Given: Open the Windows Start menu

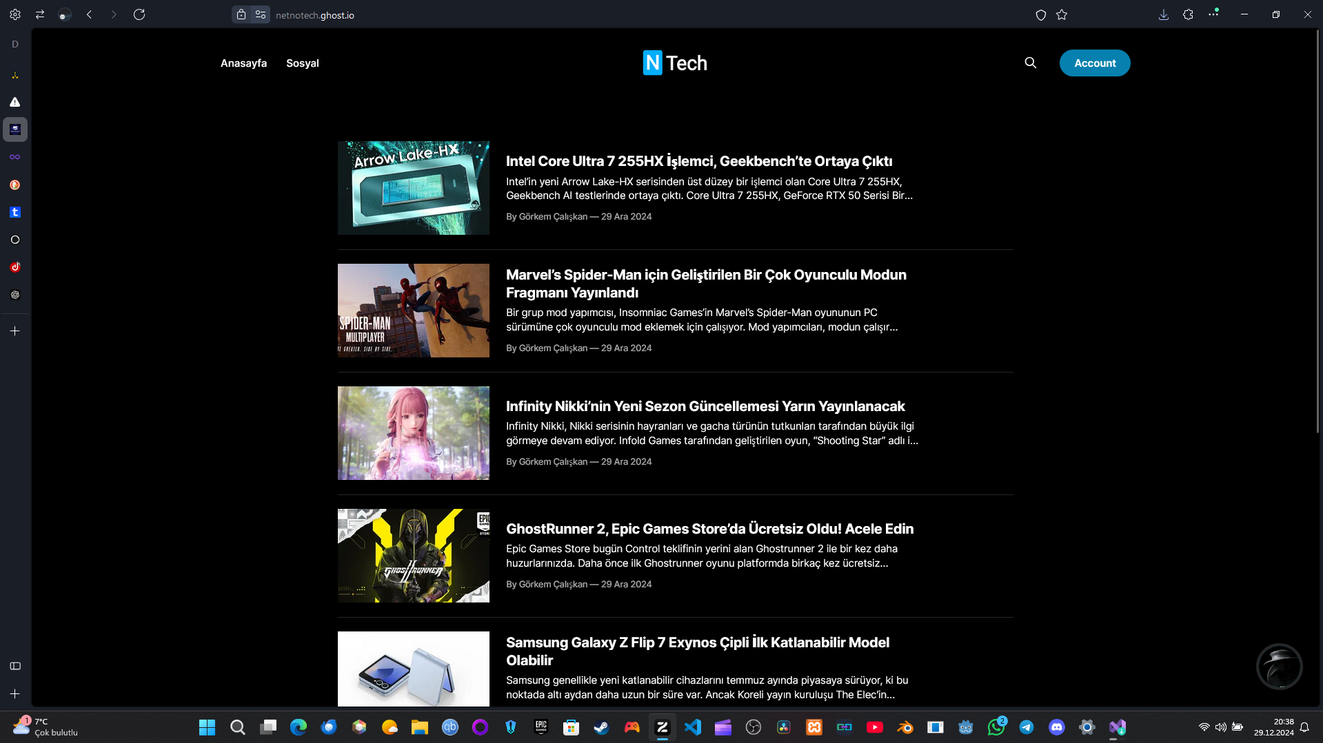Looking at the screenshot, I should click(x=207, y=727).
